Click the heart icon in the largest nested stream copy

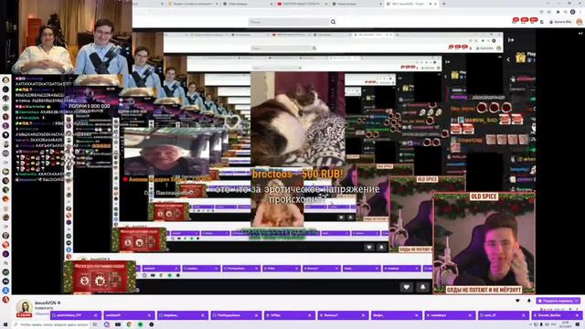406,287
